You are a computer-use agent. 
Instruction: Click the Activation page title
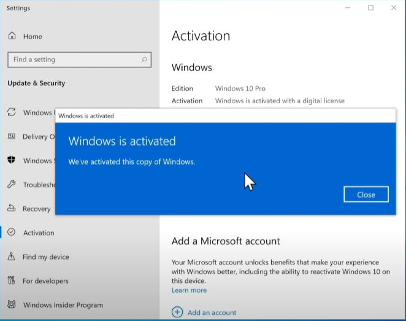tap(201, 36)
